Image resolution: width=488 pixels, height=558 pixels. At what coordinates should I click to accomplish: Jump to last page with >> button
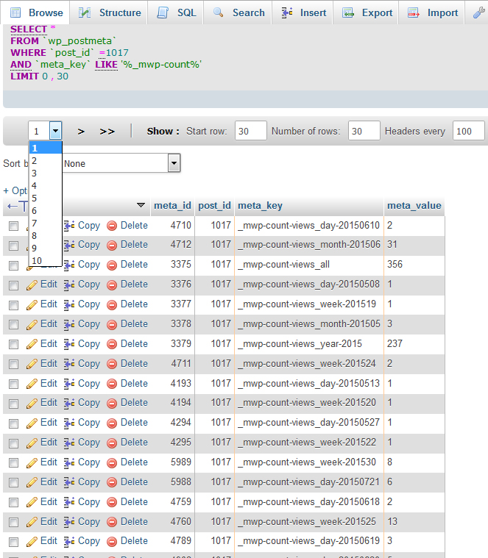107,132
